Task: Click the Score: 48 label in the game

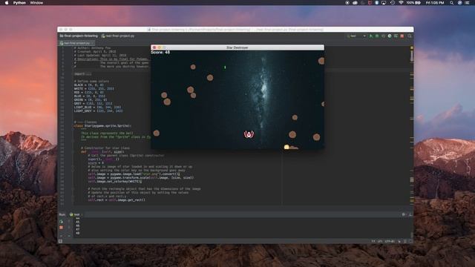Action: [x=160, y=53]
